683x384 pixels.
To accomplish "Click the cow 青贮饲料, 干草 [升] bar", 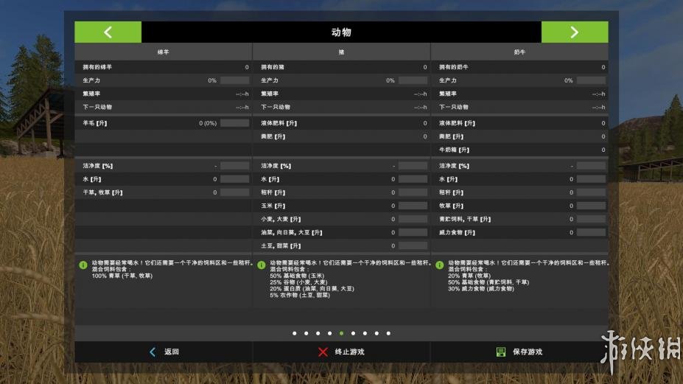I will 591,219.
